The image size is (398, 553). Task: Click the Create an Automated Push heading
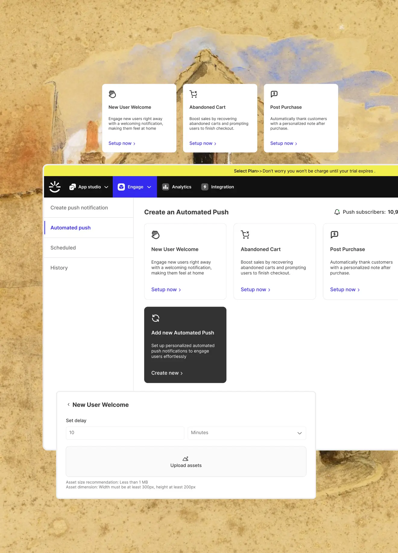(186, 212)
